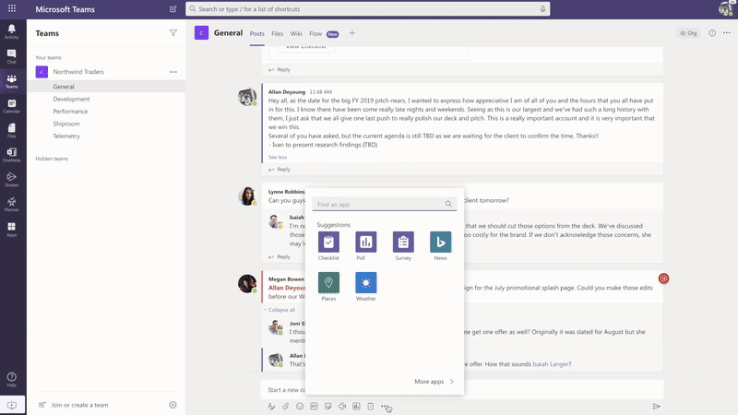
Task: Open the emoji picker
Action: 300,407
